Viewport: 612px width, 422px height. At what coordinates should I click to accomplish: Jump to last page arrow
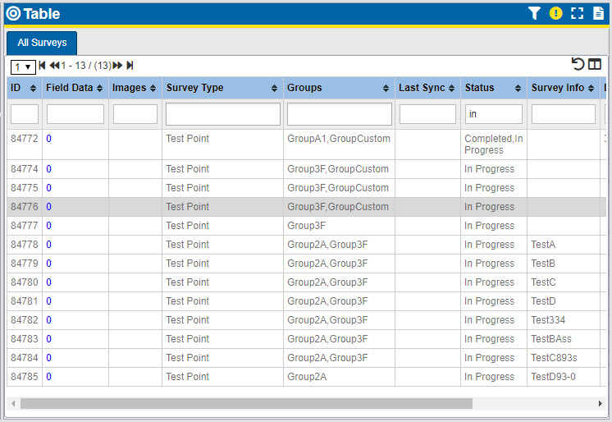click(x=130, y=65)
